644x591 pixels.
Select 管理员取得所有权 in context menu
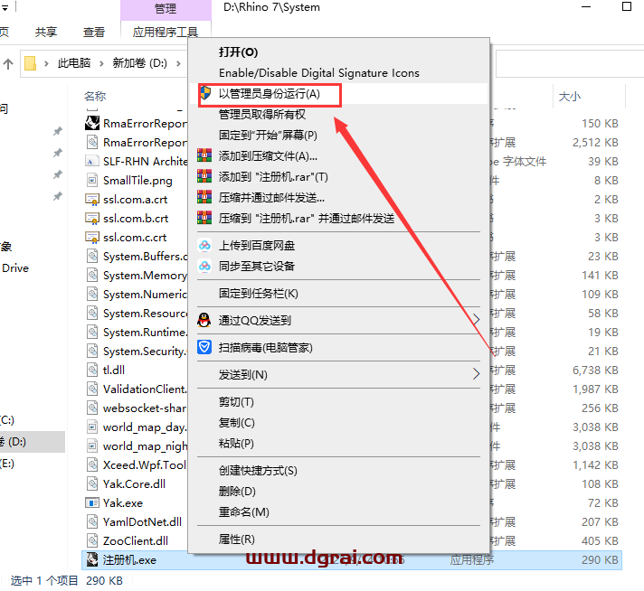pyautogui.click(x=262, y=114)
